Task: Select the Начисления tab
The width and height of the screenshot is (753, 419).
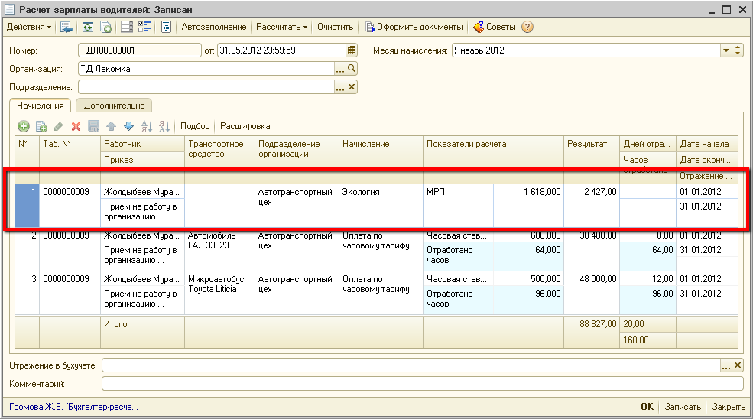Action: point(40,106)
